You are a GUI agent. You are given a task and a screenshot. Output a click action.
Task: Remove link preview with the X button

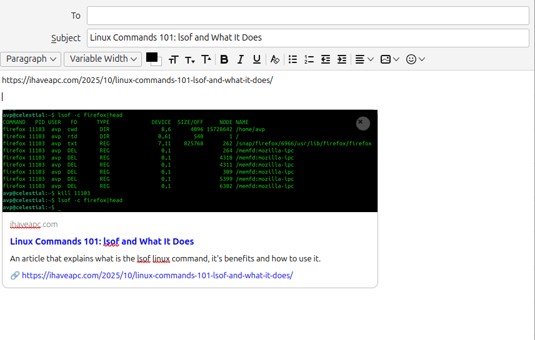click(363, 124)
